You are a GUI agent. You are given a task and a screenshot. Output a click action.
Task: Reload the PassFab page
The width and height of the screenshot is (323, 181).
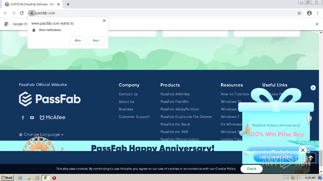[x=22, y=13]
